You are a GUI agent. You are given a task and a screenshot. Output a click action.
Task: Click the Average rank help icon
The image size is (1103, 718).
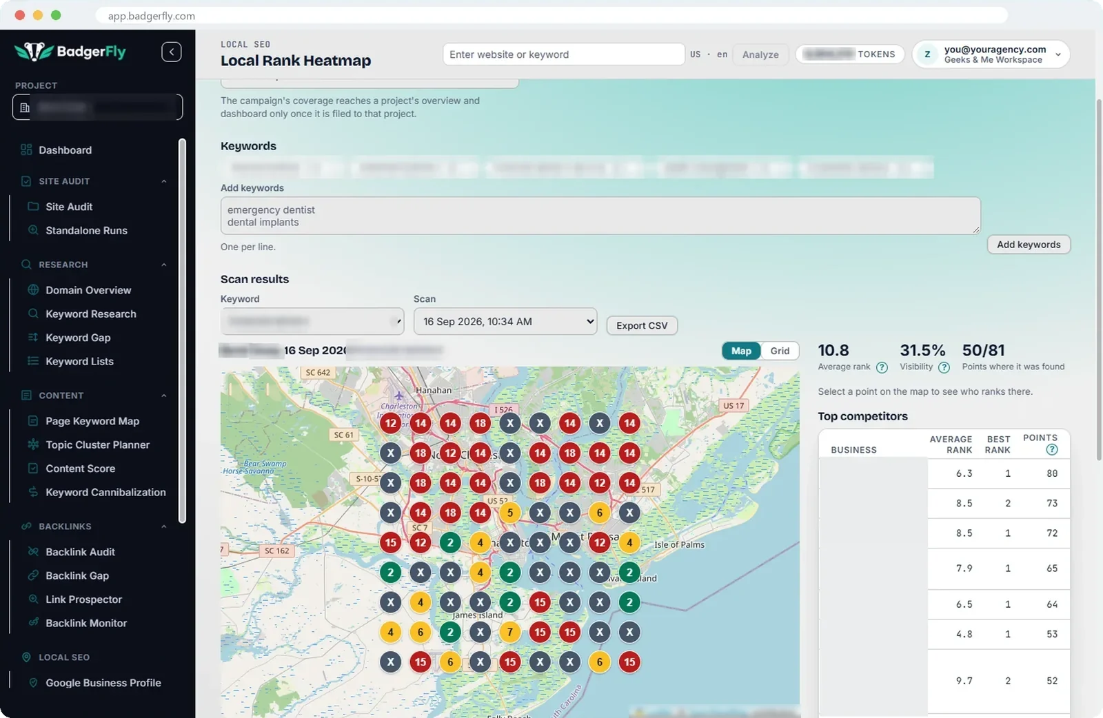click(882, 367)
